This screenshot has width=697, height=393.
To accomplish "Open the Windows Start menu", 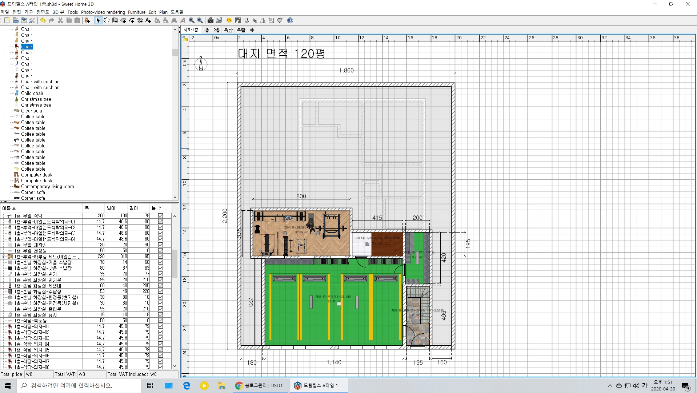I will (8, 386).
